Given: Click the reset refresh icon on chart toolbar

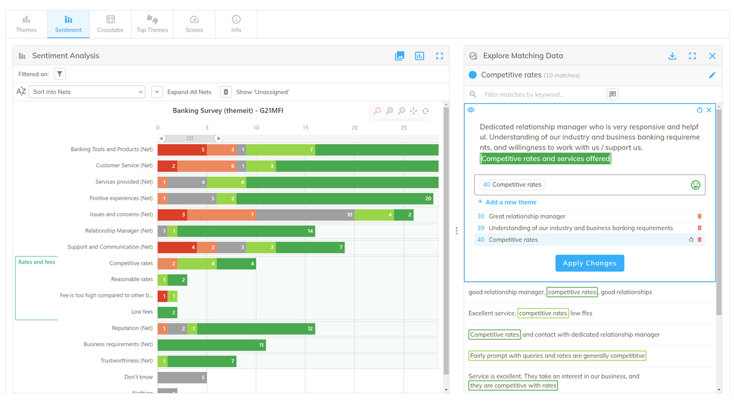Looking at the screenshot, I should 426,111.
